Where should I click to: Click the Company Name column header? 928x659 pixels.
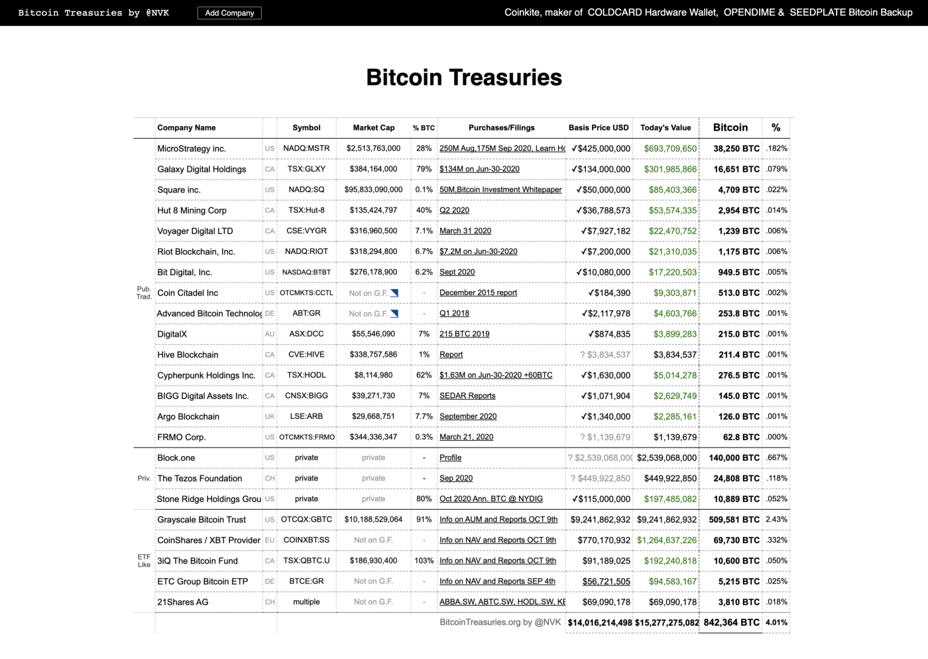tap(186, 127)
